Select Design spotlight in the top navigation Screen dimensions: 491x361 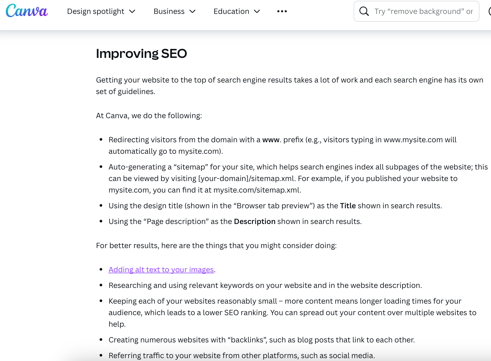[95, 11]
